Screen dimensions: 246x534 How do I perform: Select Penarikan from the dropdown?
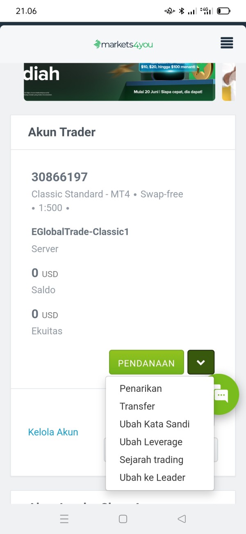click(x=141, y=389)
